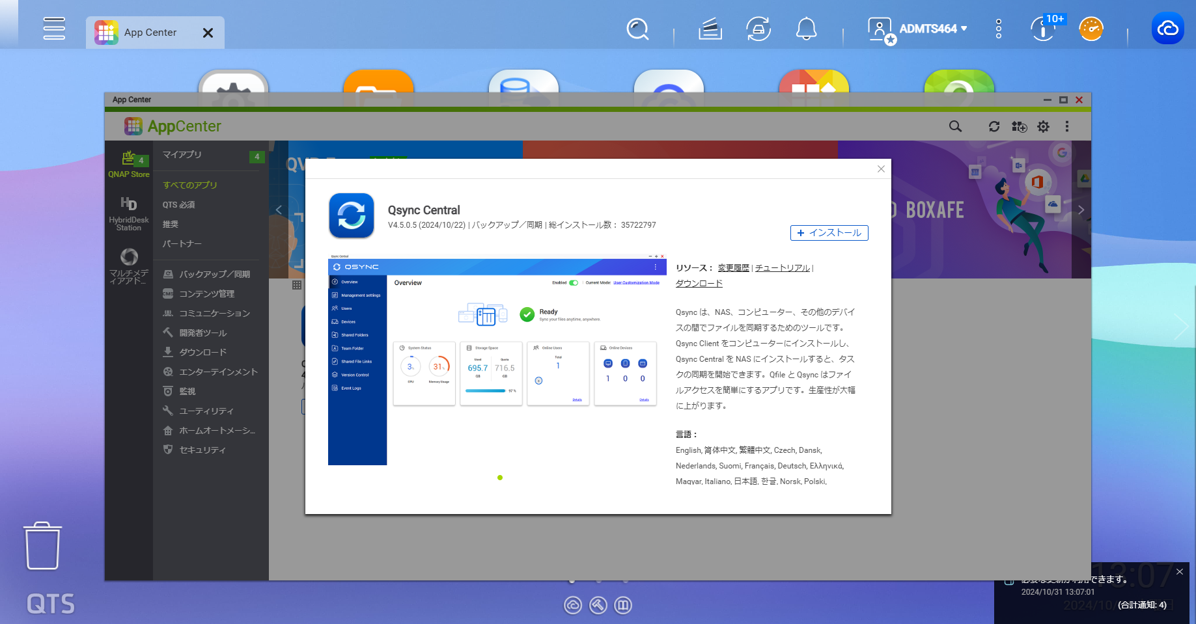Image resolution: width=1196 pixels, height=624 pixels.
Task: Open the QTS main menu hamburger icon
Action: click(x=54, y=29)
